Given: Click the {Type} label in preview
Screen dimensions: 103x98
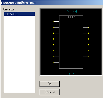Looking at the screenshot, I should coord(71,73).
